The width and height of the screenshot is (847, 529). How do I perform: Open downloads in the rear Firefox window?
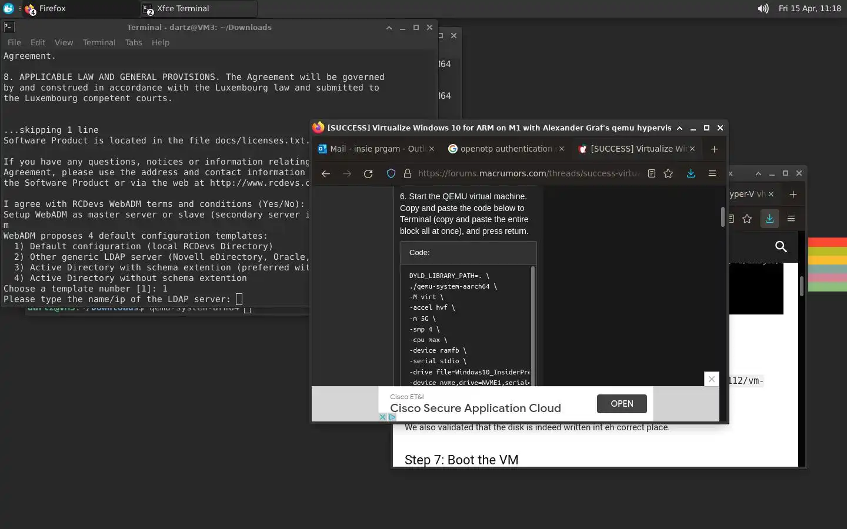[x=769, y=219]
